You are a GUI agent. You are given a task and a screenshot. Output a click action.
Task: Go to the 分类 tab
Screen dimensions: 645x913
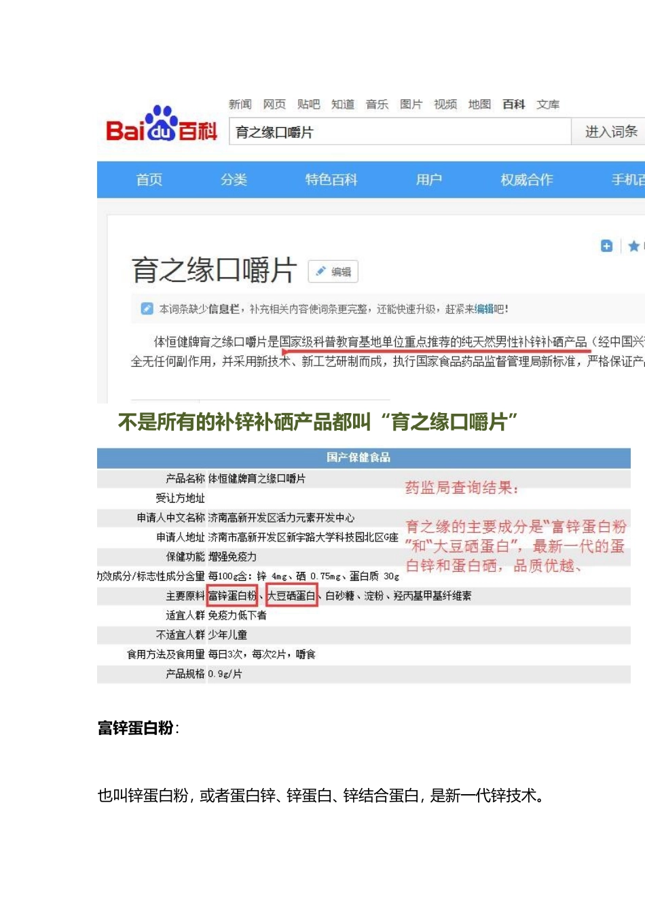234,179
